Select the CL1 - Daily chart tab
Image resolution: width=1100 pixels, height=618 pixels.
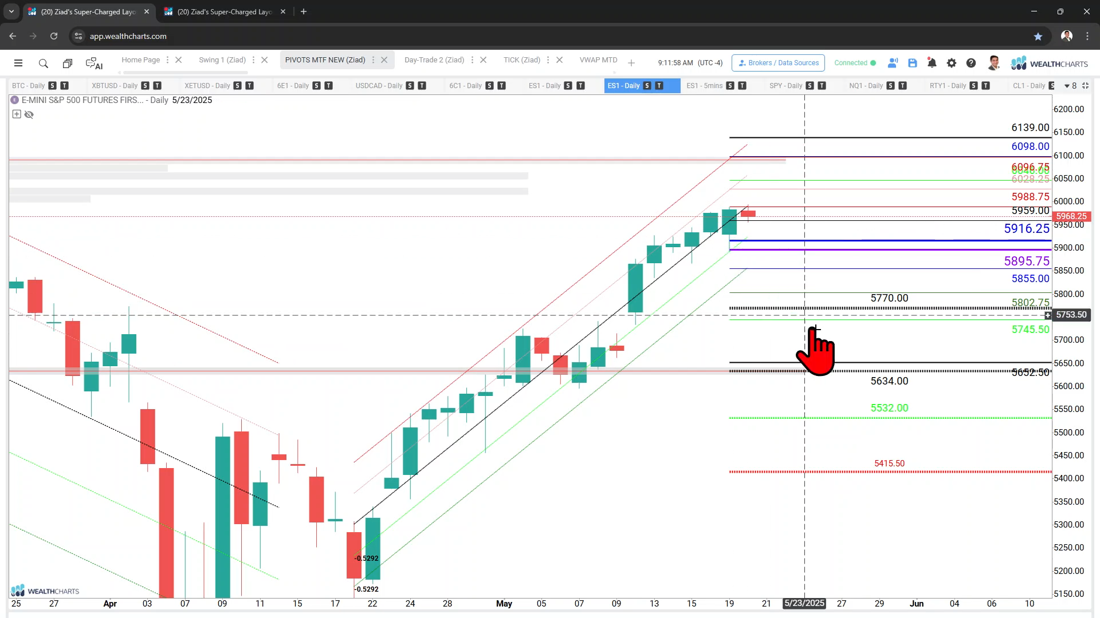pyautogui.click(x=1029, y=86)
